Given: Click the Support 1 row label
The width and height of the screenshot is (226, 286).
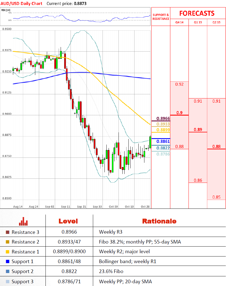Looking at the screenshot, I should point(22,261).
